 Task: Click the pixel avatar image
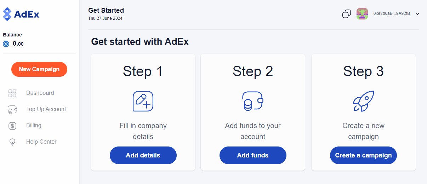tap(362, 14)
